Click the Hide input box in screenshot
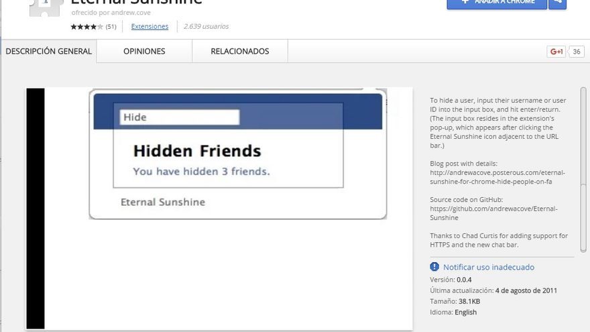This screenshot has height=332, width=590. click(180, 117)
